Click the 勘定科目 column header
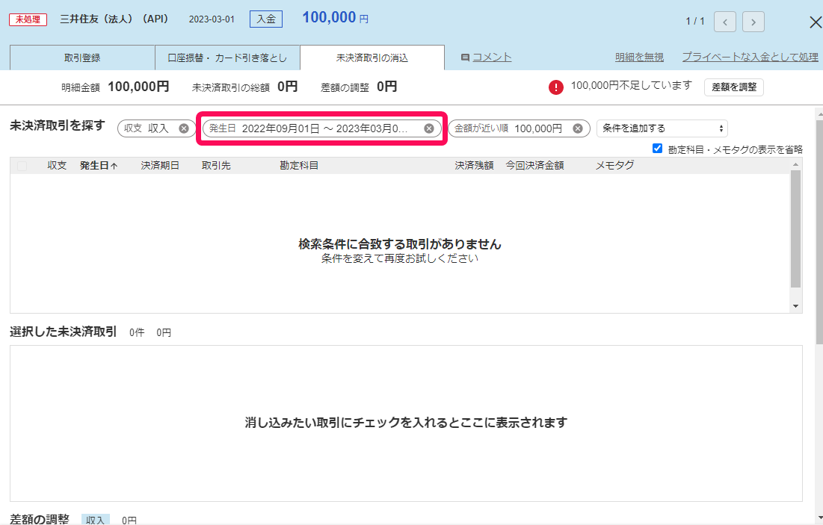 point(299,166)
